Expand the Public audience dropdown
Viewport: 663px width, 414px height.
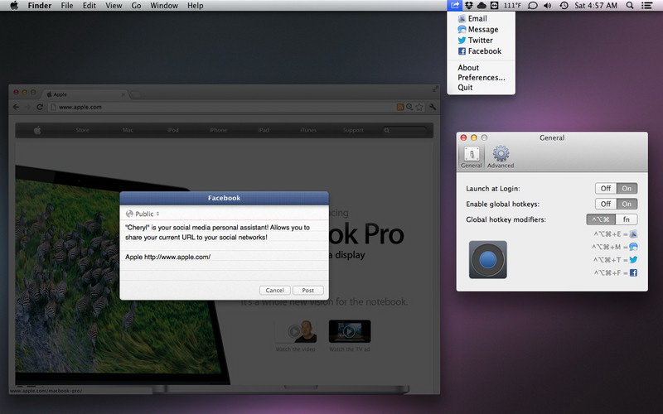(x=143, y=214)
